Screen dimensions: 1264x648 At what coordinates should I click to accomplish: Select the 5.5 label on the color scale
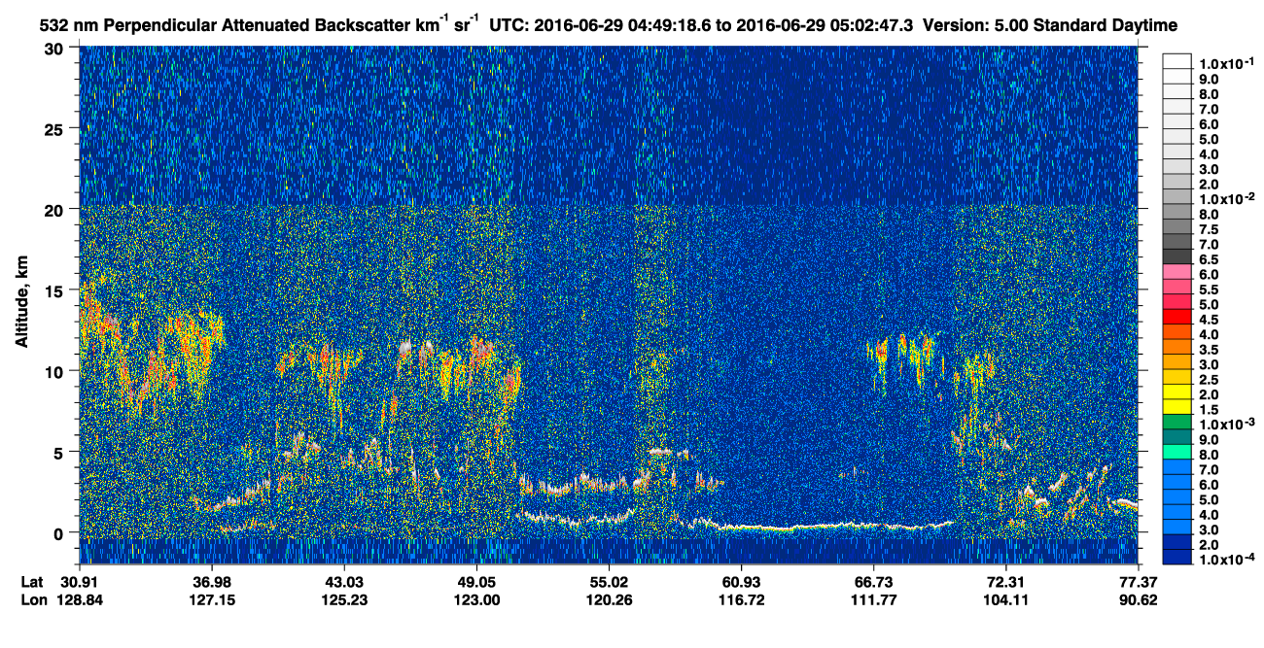[1209, 290]
